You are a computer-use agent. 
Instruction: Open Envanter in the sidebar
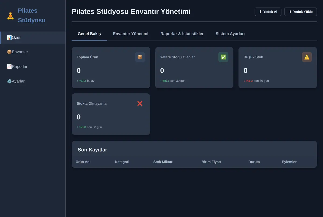pos(33,52)
